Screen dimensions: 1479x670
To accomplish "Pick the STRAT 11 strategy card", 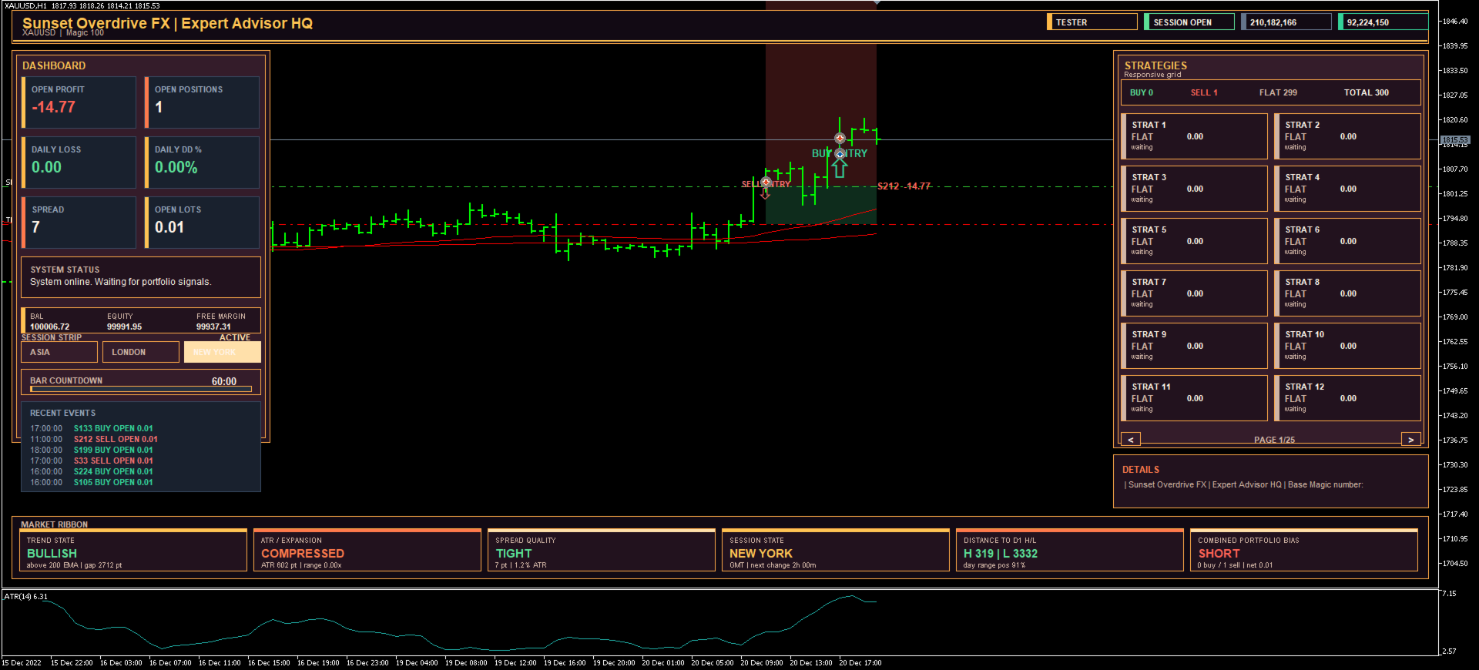I will click(1195, 398).
